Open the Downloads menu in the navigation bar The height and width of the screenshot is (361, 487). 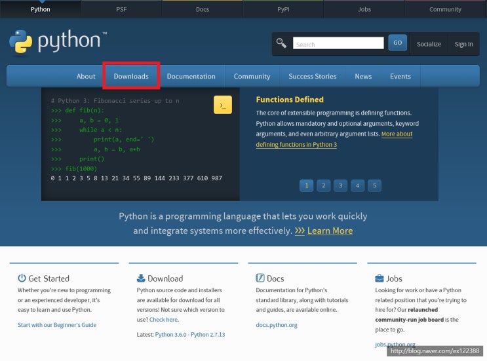tap(131, 76)
